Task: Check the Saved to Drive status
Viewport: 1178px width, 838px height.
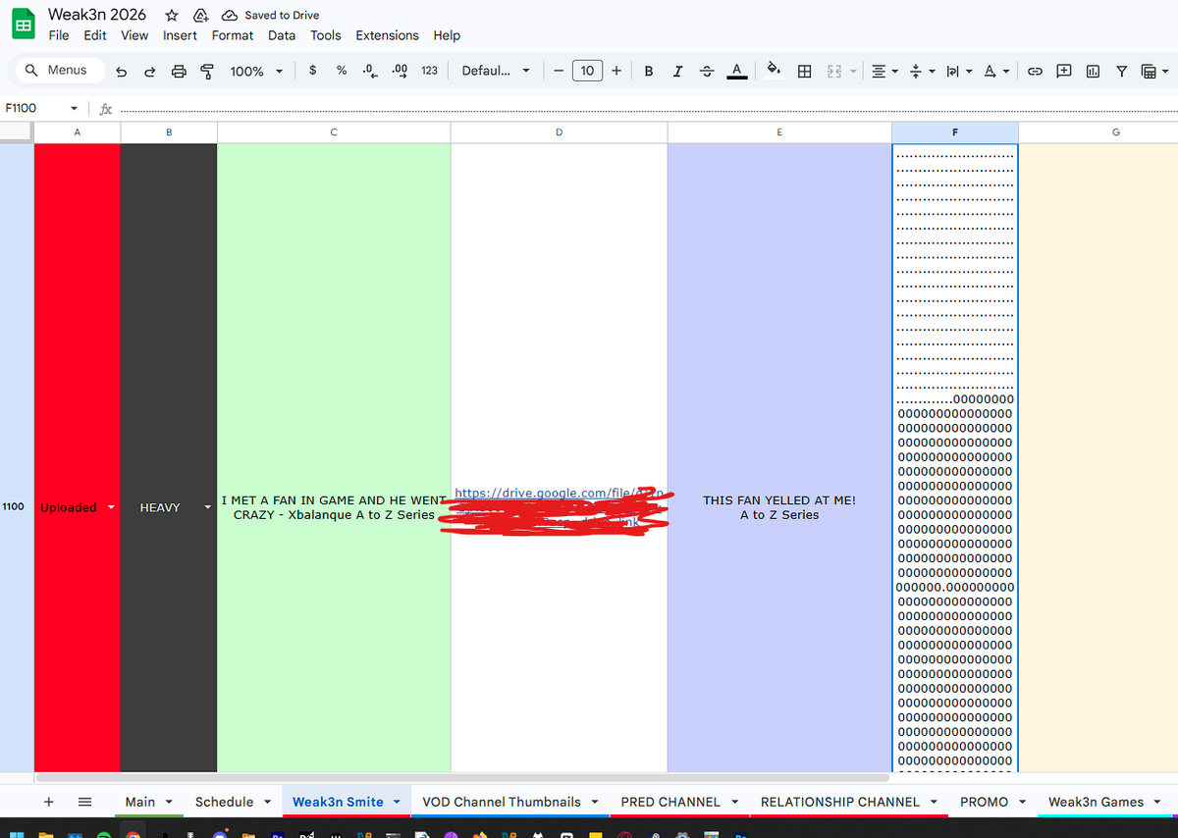Action: click(270, 16)
